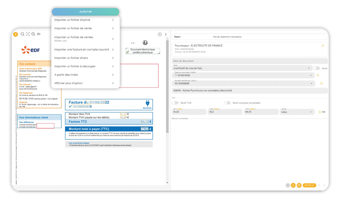Go to next document with right chevron
Viewport: 340px width, 200px height.
pos(324,185)
